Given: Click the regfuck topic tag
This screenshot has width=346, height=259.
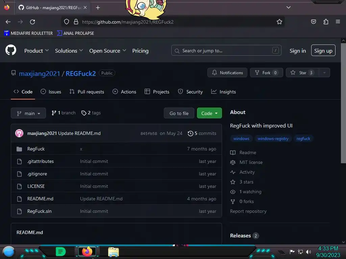Looking at the screenshot, I should pyautogui.click(x=303, y=139).
